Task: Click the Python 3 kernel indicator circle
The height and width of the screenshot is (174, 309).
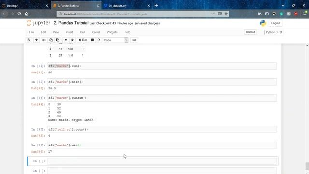Action: (281, 32)
